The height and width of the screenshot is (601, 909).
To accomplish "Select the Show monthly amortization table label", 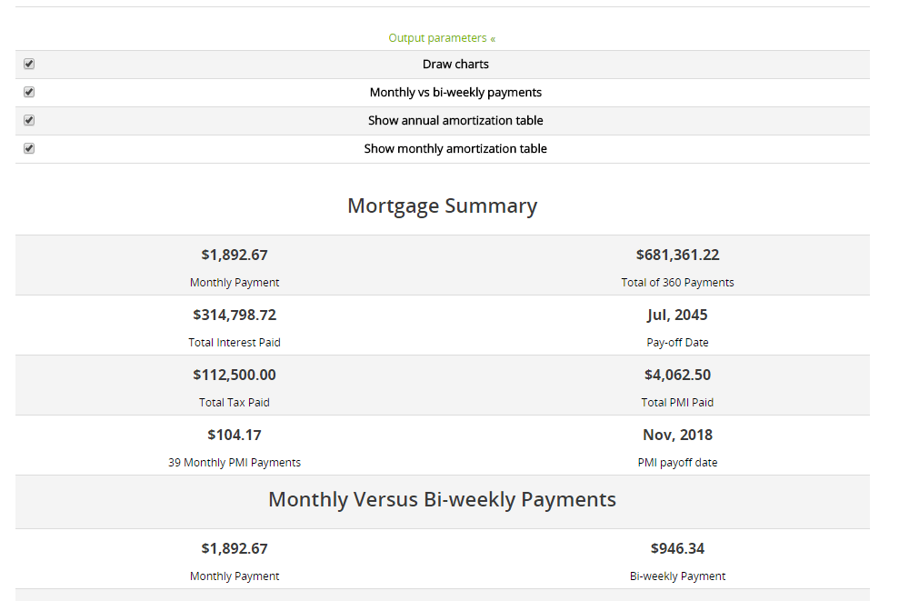I will point(455,148).
